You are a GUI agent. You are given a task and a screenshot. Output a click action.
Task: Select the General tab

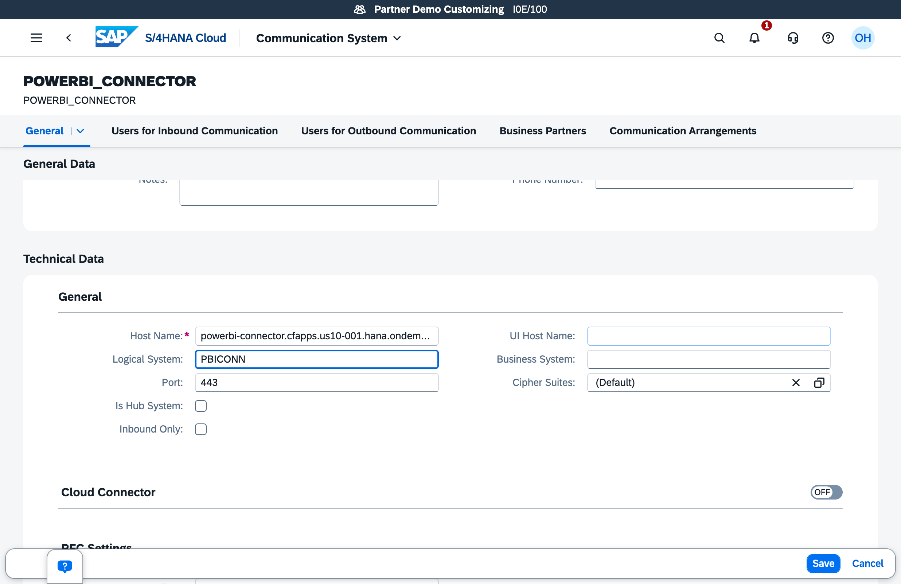point(44,131)
